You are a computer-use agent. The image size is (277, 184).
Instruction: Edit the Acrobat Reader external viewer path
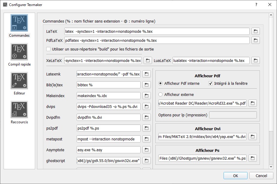click(x=202, y=103)
